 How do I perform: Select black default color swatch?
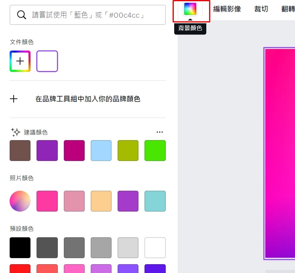click(x=20, y=248)
